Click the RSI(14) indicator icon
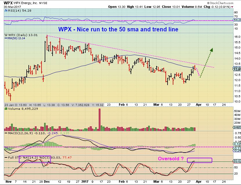 click(6, 11)
